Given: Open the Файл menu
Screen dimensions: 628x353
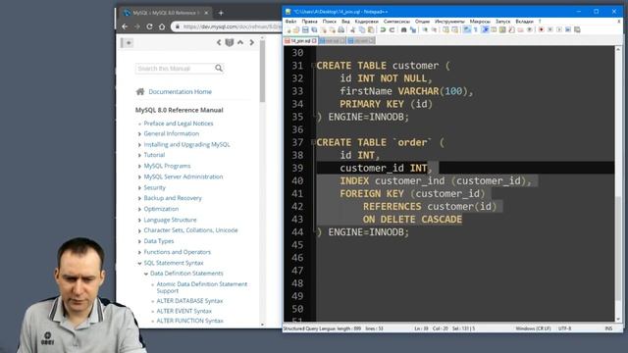Looking at the screenshot, I should pos(290,22).
